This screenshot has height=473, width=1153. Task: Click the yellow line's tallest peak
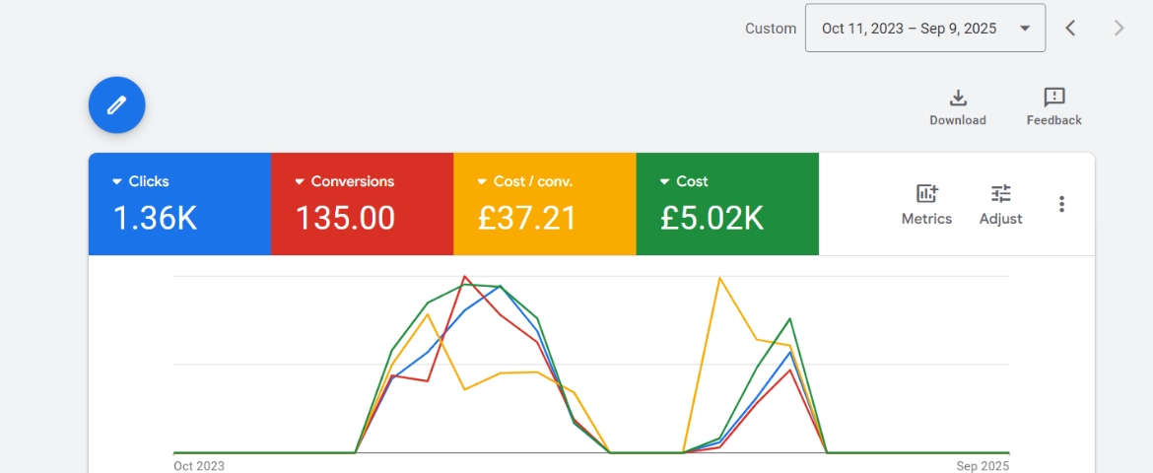pos(720,278)
